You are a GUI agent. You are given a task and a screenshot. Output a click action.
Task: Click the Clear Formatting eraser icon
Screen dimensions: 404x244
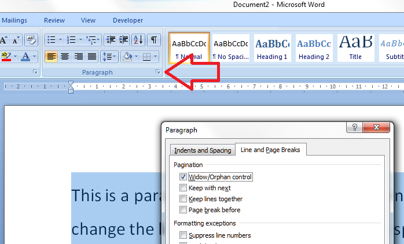click(32, 40)
